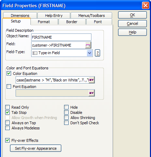Enable the Font Equation checkbox
The height and width of the screenshot is (157, 151).
pos(9,86)
